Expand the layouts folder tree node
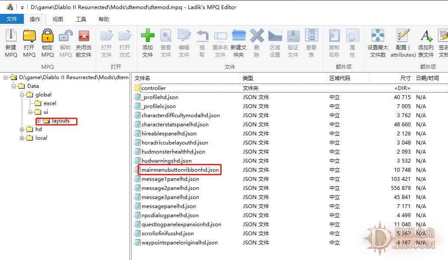 pos(39,121)
